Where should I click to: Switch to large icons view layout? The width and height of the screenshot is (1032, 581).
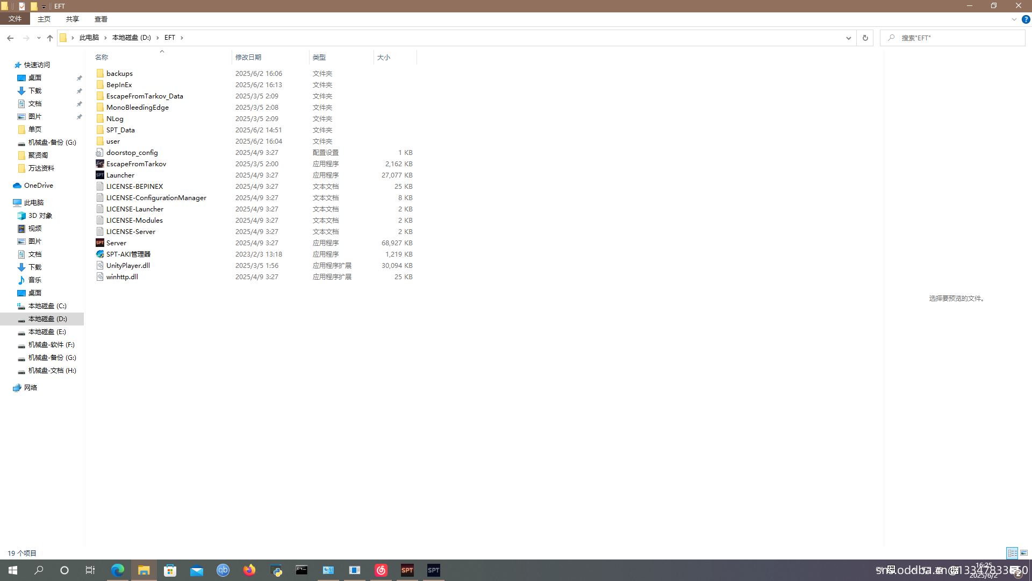[1024, 553]
